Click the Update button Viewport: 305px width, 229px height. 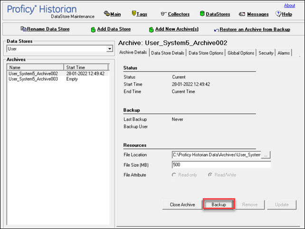[282, 204]
